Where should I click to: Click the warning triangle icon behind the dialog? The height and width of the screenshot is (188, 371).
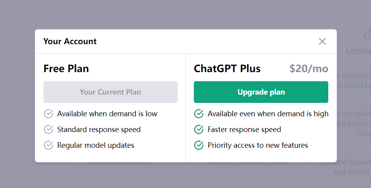coord(367,35)
